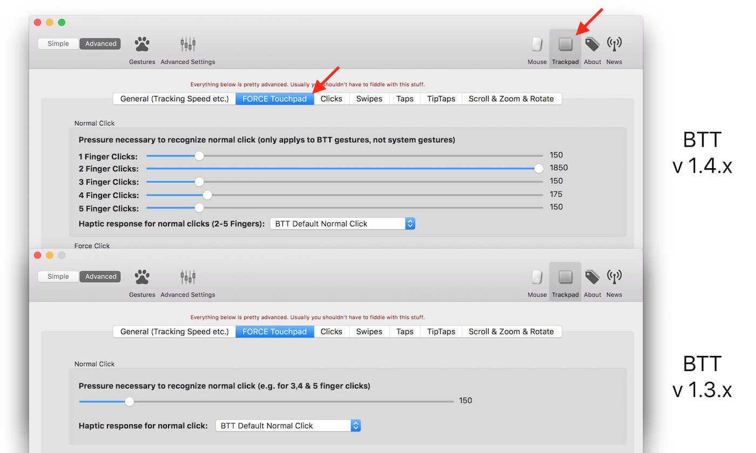Select FORCE Touchpad tab in the v1.3.x window

coord(275,332)
